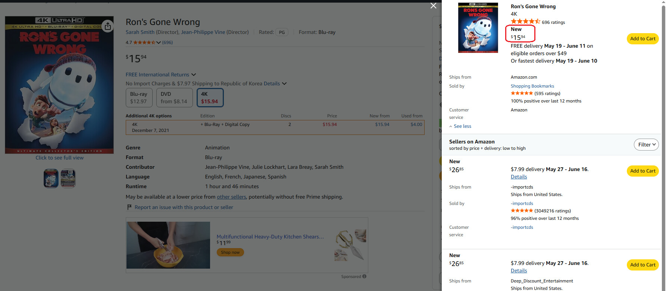The image size is (666, 291).
Task: Click the large Ron's Gone Wrong cover image
Action: (x=59, y=85)
